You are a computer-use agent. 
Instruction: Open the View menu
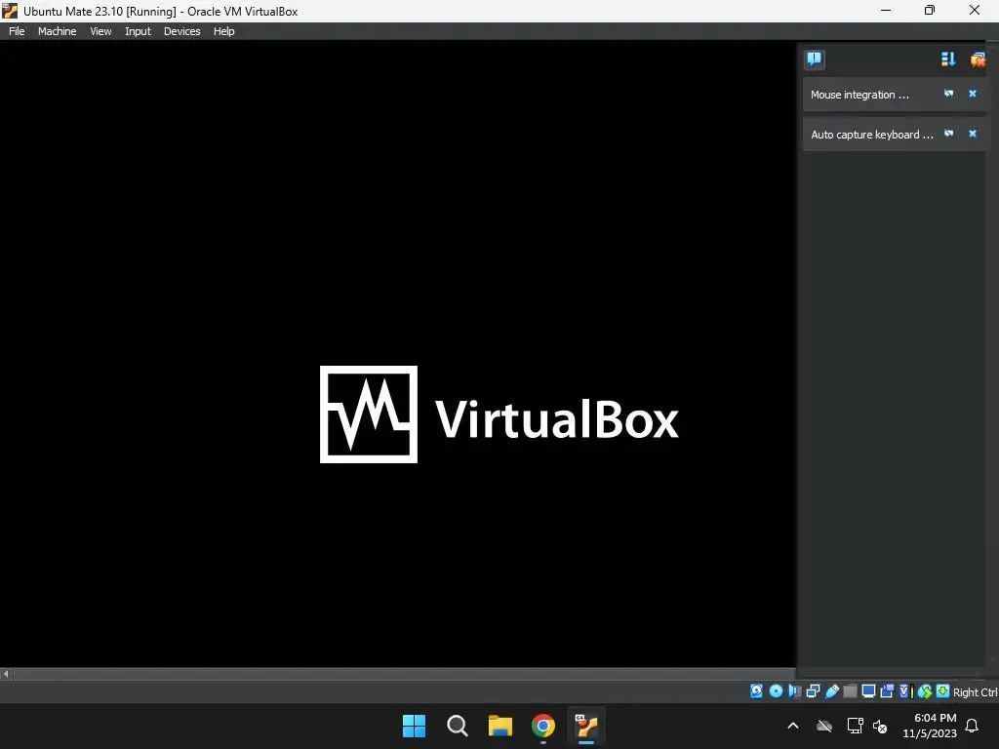(100, 31)
